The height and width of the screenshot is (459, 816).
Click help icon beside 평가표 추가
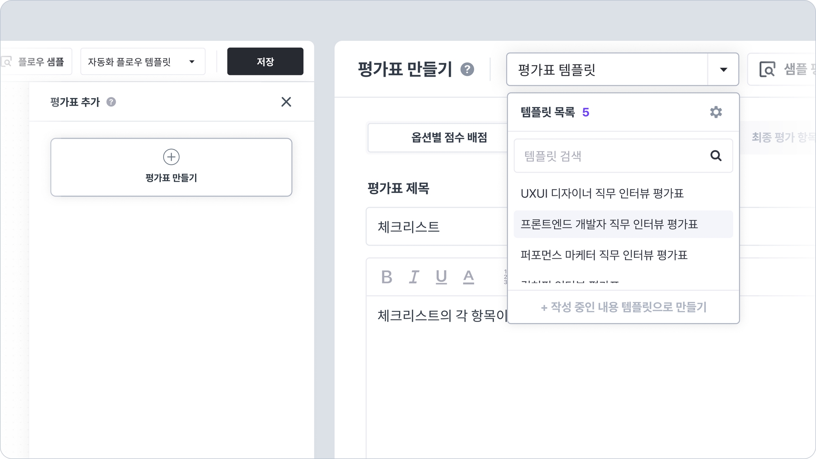coord(111,102)
